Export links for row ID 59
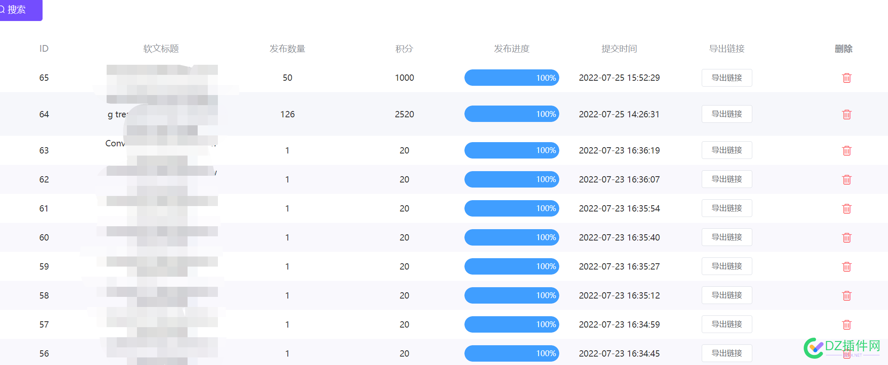888x365 pixels. [727, 266]
